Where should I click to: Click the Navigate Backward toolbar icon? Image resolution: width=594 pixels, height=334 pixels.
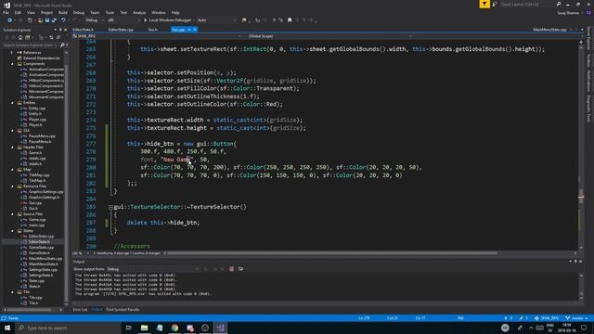pyautogui.click(x=10, y=20)
